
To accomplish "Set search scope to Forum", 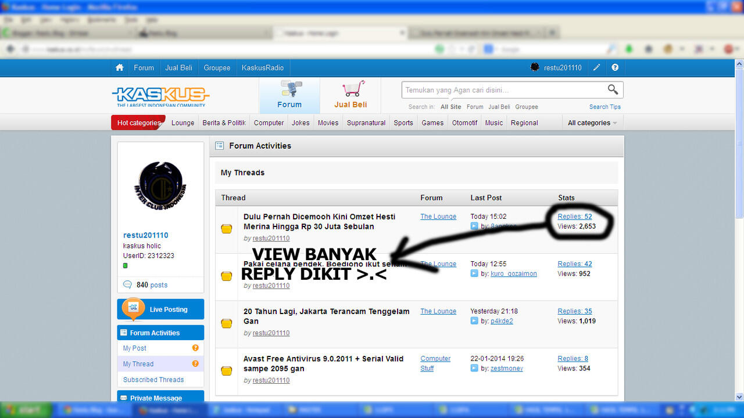I will pyautogui.click(x=475, y=107).
